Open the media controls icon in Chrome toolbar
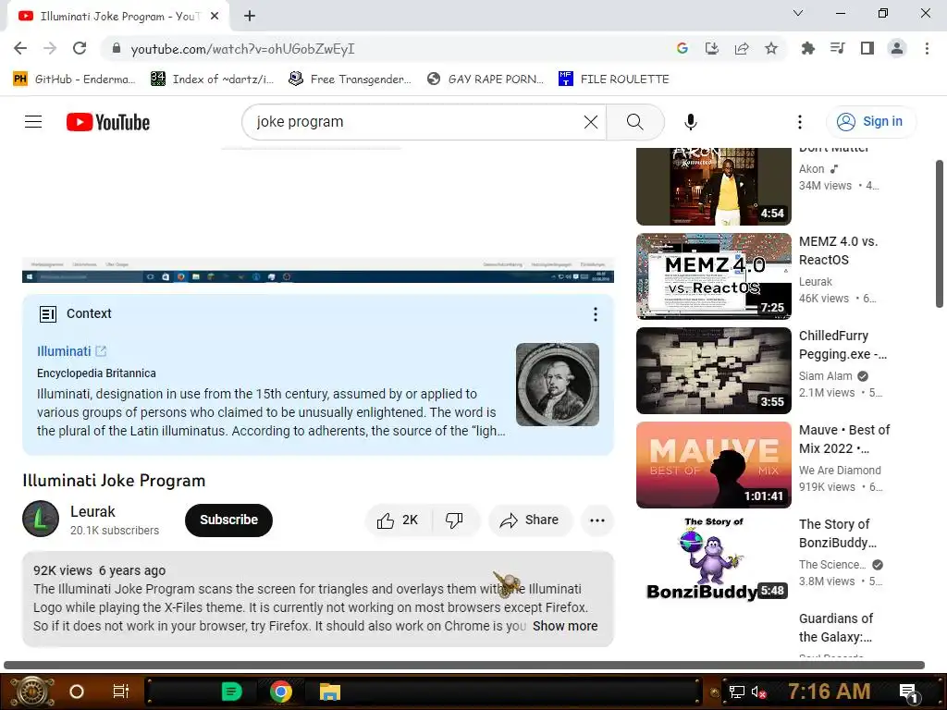 837,48
